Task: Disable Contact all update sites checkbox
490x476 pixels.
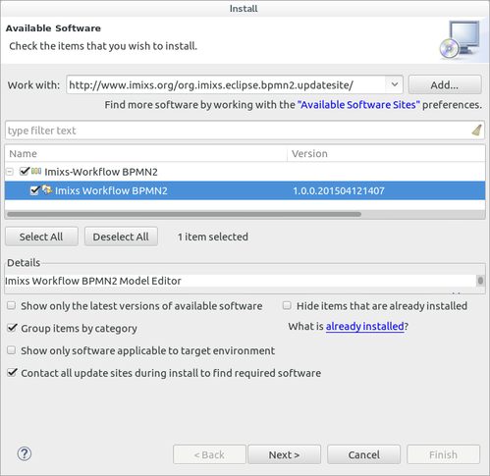Action: click(12, 372)
